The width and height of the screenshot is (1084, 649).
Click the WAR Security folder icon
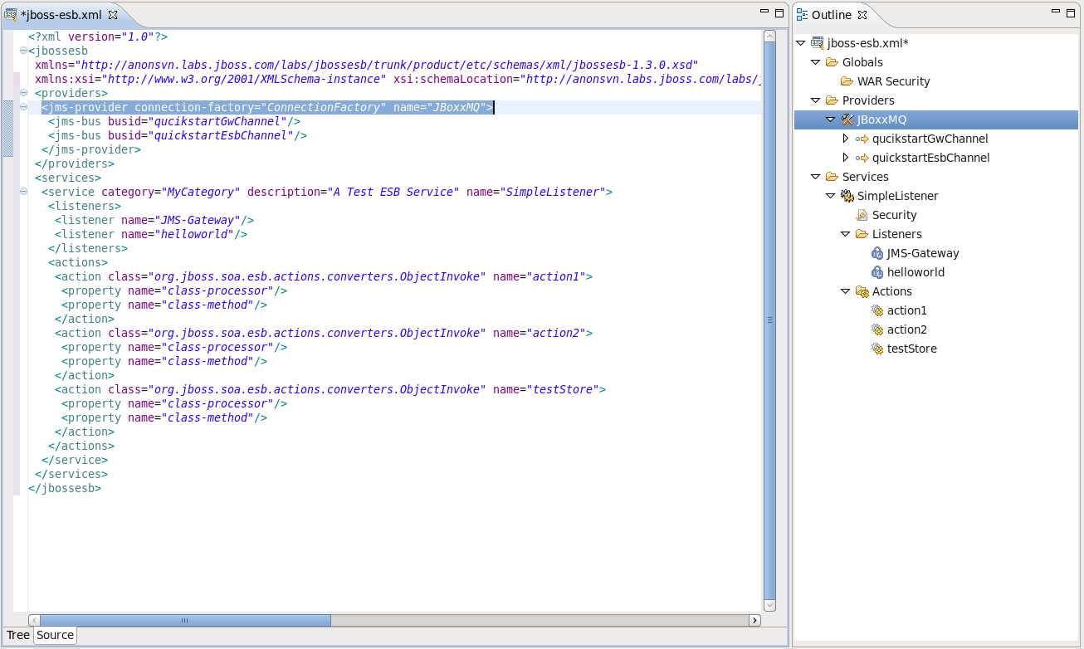847,81
